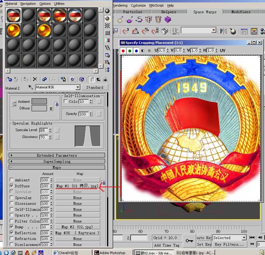265x255 pixels.
Task: Click the Diffuse color swatch
Action: coord(39,108)
